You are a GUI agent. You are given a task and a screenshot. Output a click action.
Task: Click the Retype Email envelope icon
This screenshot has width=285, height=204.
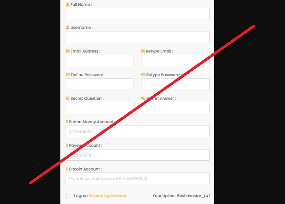(143, 51)
